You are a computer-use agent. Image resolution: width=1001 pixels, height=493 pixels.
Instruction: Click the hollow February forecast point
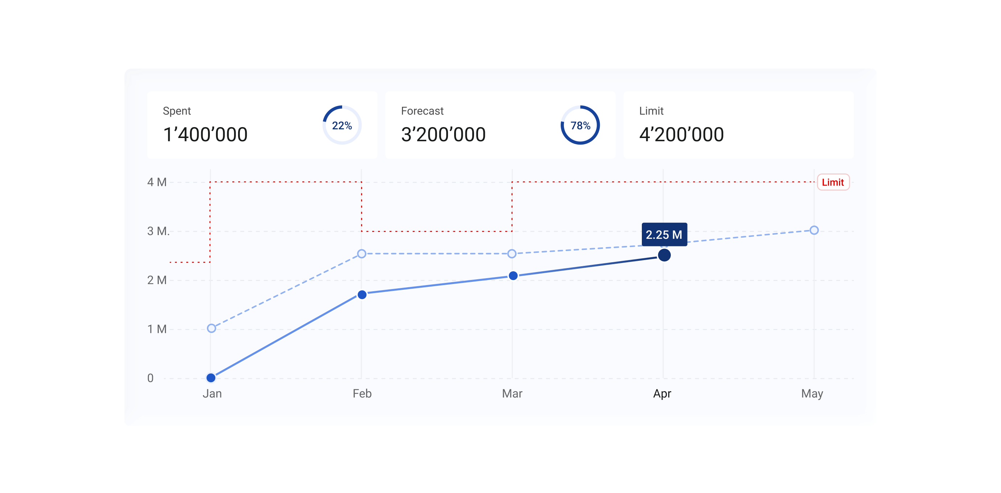(361, 254)
